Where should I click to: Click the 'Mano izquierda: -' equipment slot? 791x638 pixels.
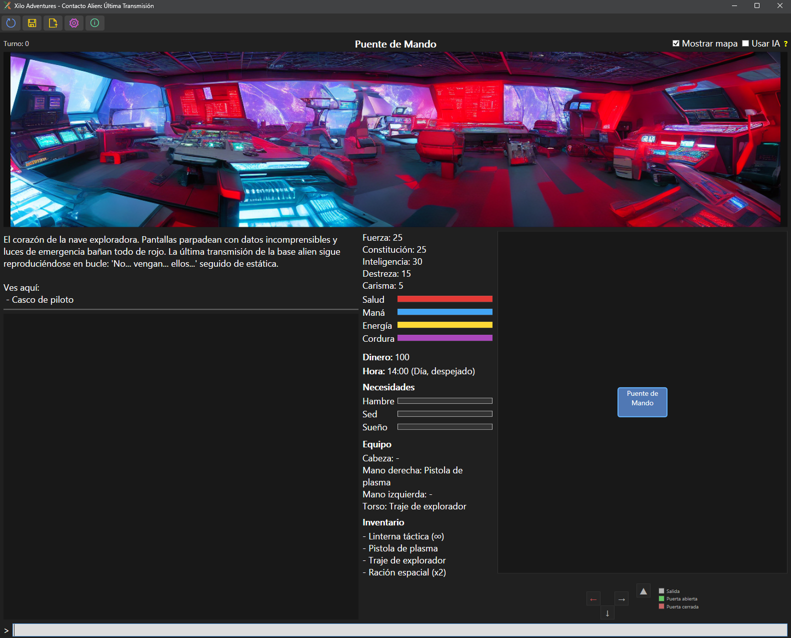click(397, 494)
